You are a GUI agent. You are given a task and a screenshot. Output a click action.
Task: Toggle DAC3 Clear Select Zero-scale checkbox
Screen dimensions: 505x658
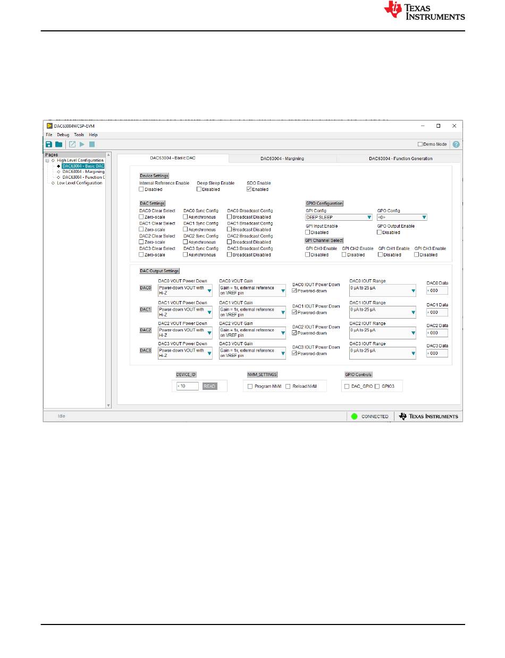point(141,254)
